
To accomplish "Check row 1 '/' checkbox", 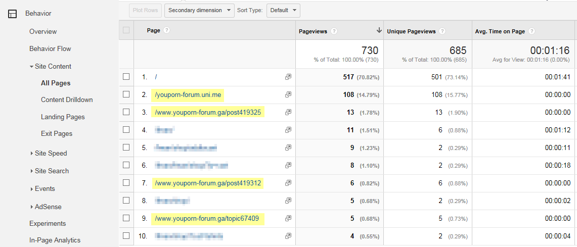I will point(126,76).
